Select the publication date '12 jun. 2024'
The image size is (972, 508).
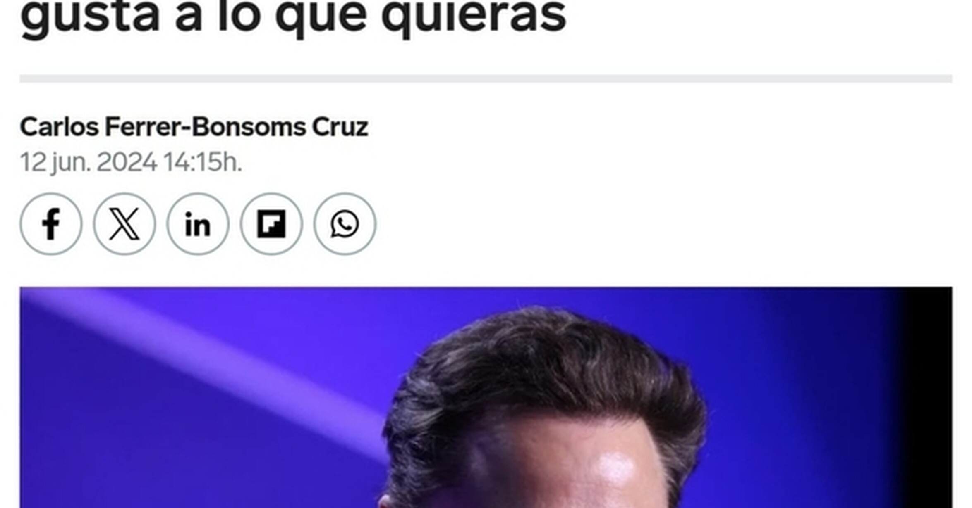[x=89, y=162]
